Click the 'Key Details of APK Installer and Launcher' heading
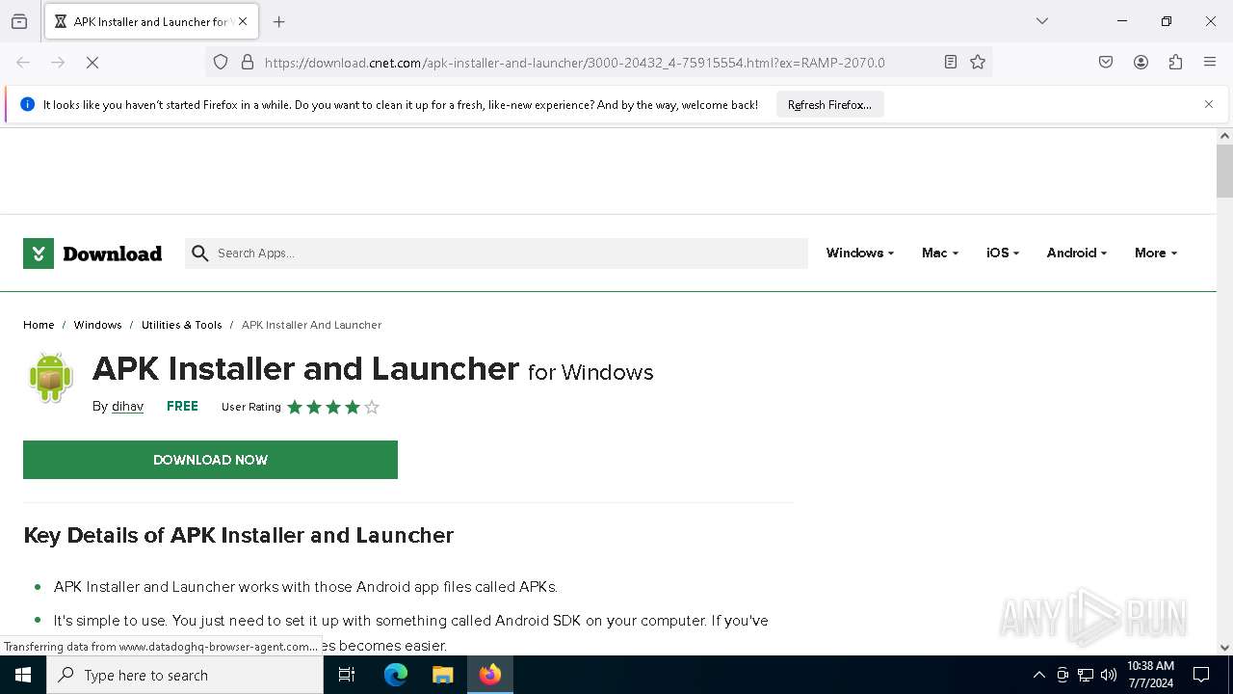This screenshot has height=694, width=1233. click(x=238, y=535)
